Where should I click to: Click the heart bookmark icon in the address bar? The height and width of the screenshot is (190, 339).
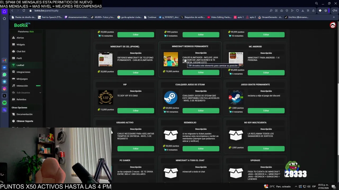tap(297, 11)
